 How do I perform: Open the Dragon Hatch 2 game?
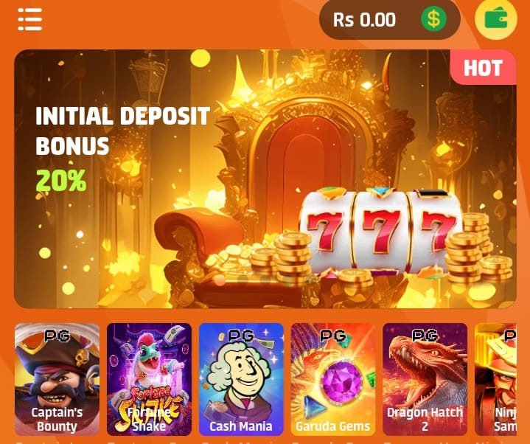tap(425, 379)
